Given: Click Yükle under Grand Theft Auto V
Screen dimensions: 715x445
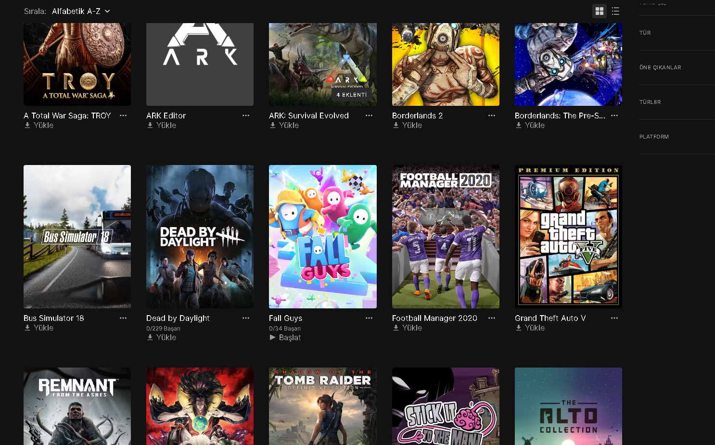Looking at the screenshot, I should coord(530,328).
